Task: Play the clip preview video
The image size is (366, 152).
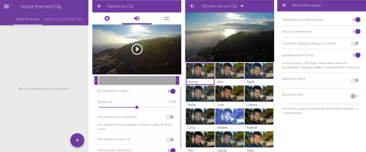Action: coord(137,49)
